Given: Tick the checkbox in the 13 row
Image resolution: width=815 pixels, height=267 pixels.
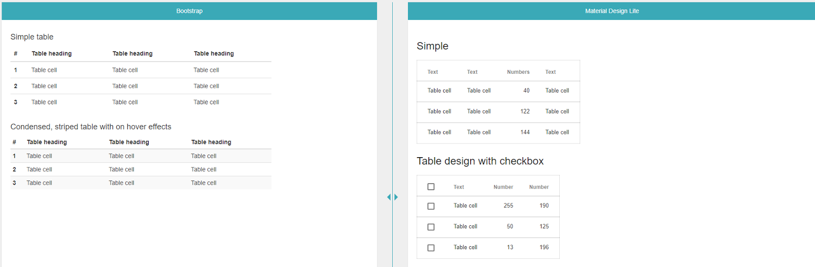Looking at the screenshot, I should point(431,248).
